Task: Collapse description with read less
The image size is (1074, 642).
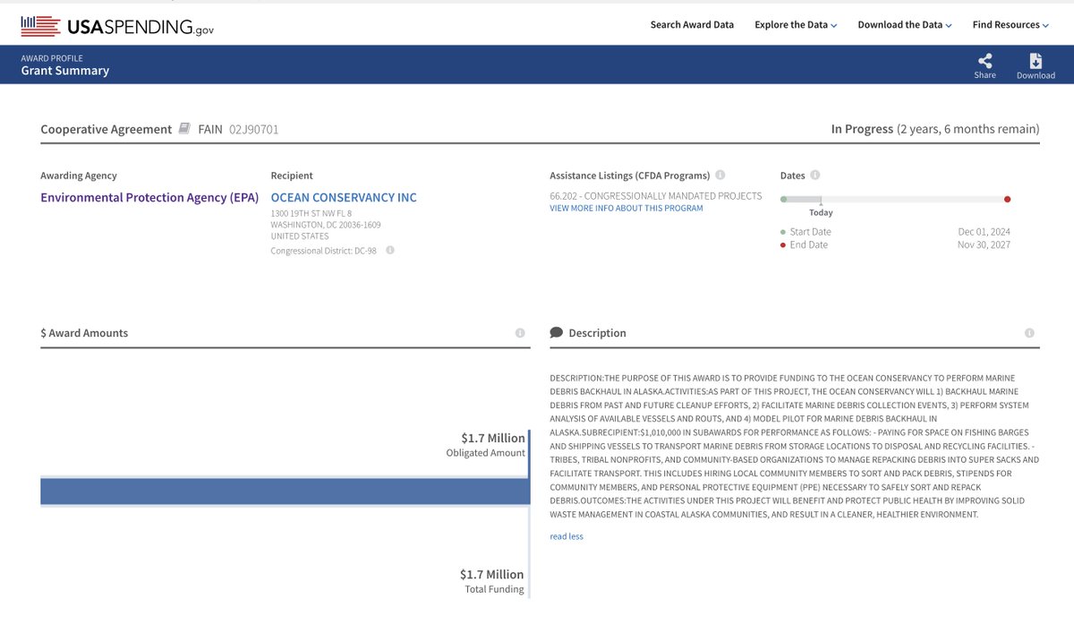Action: [567, 536]
